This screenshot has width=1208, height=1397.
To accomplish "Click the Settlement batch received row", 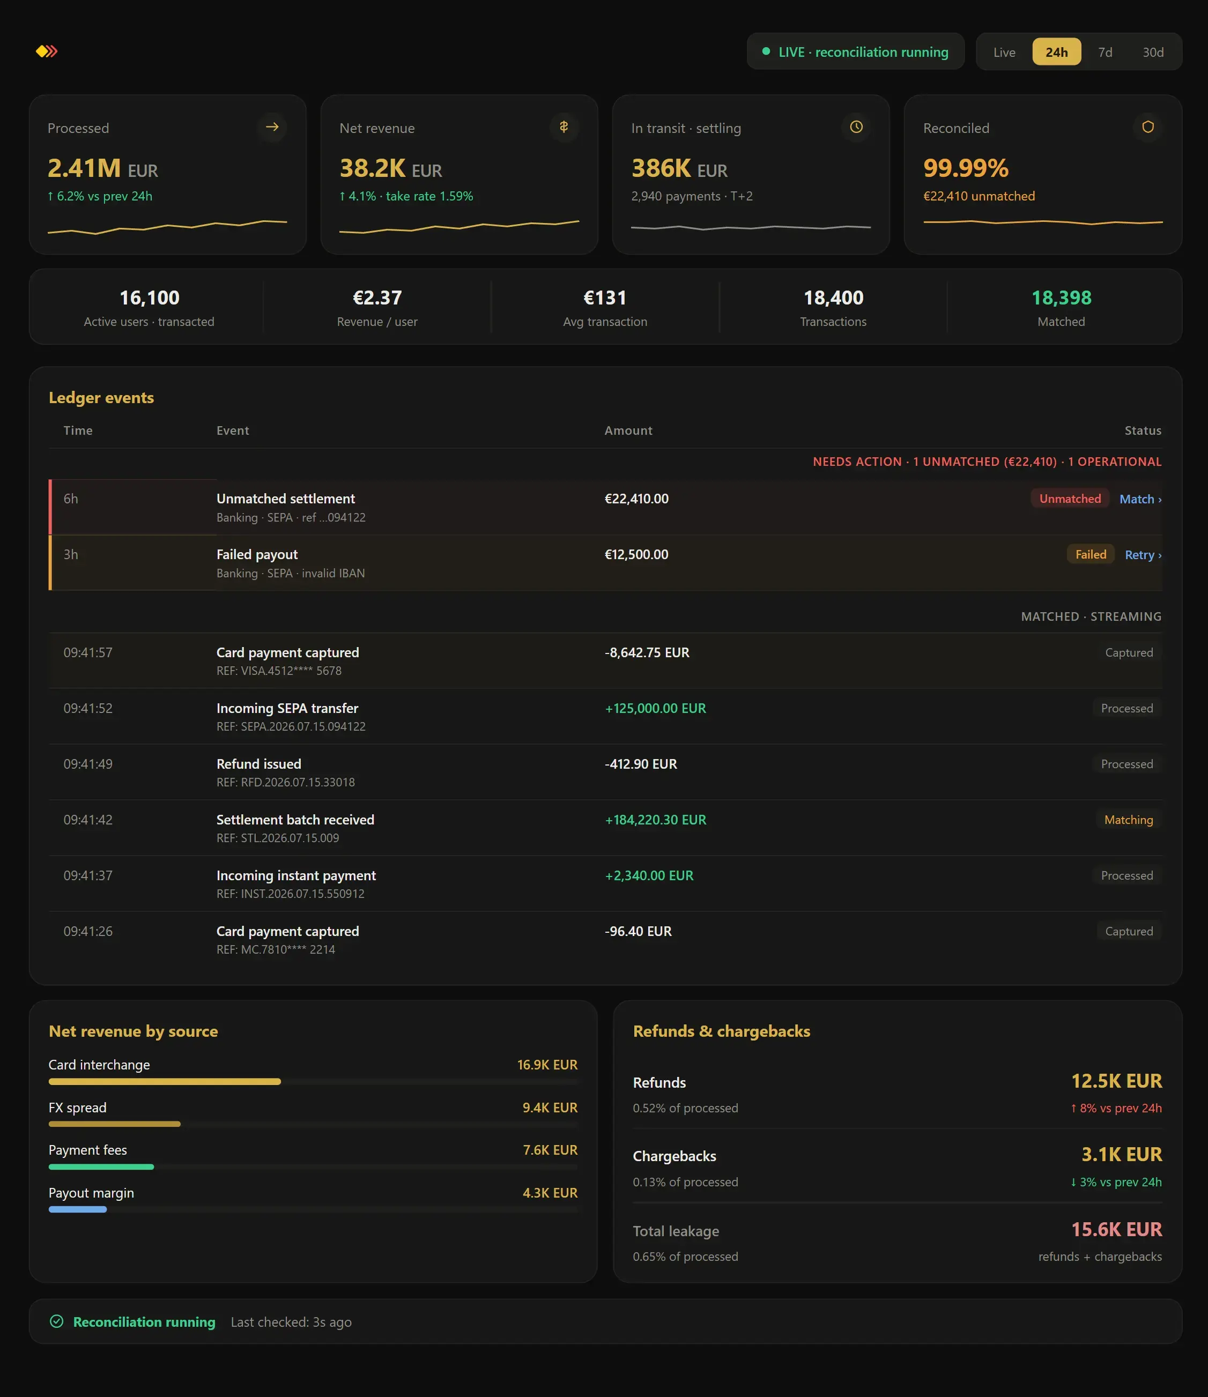I will pyautogui.click(x=605, y=828).
